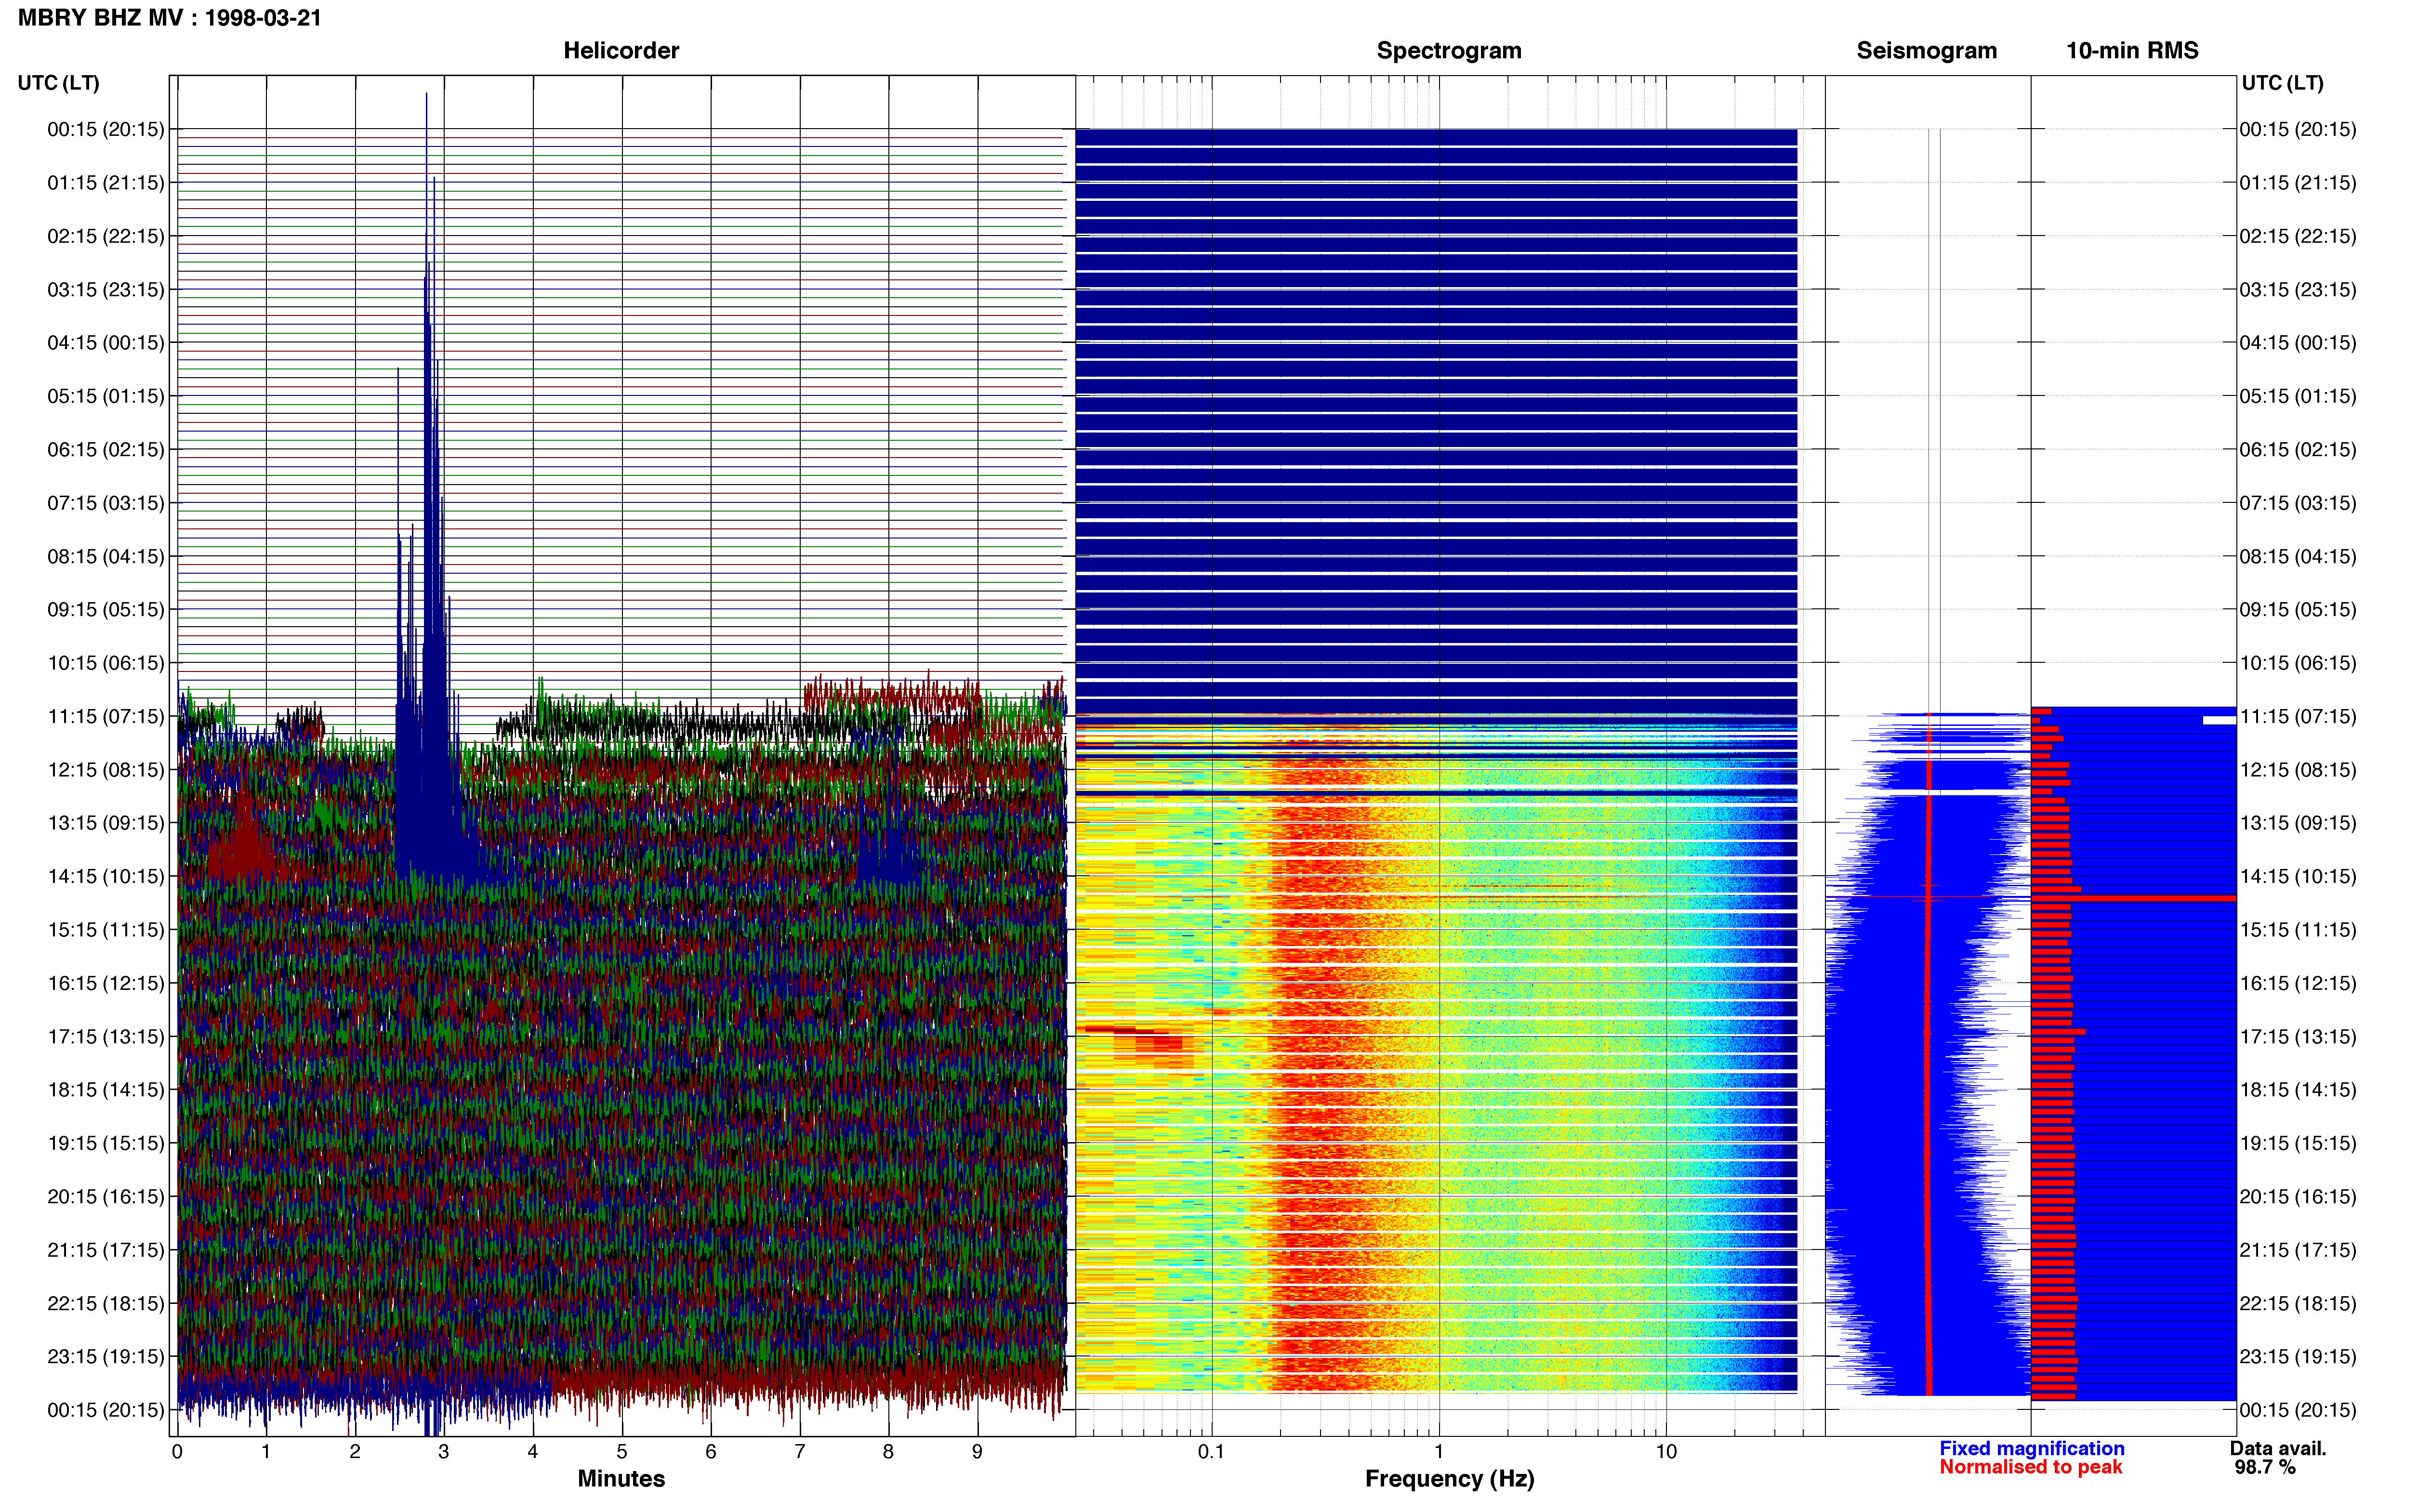The width and height of the screenshot is (2418, 1512).
Task: Click 03:15 (23:15) on the Helicorder time axis
Action: (x=106, y=290)
